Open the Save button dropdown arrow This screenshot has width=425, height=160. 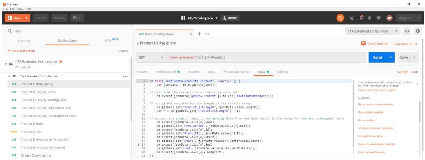(415, 57)
